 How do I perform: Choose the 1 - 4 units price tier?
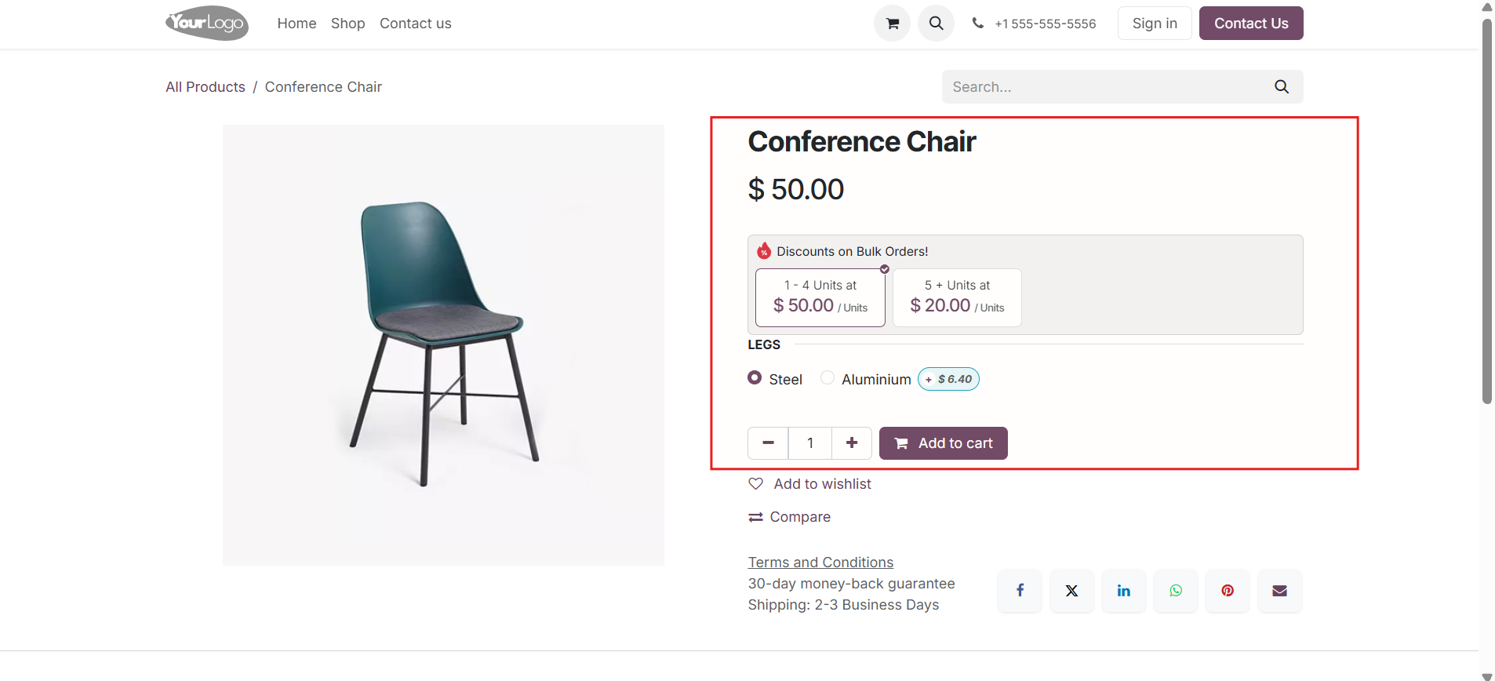point(820,297)
